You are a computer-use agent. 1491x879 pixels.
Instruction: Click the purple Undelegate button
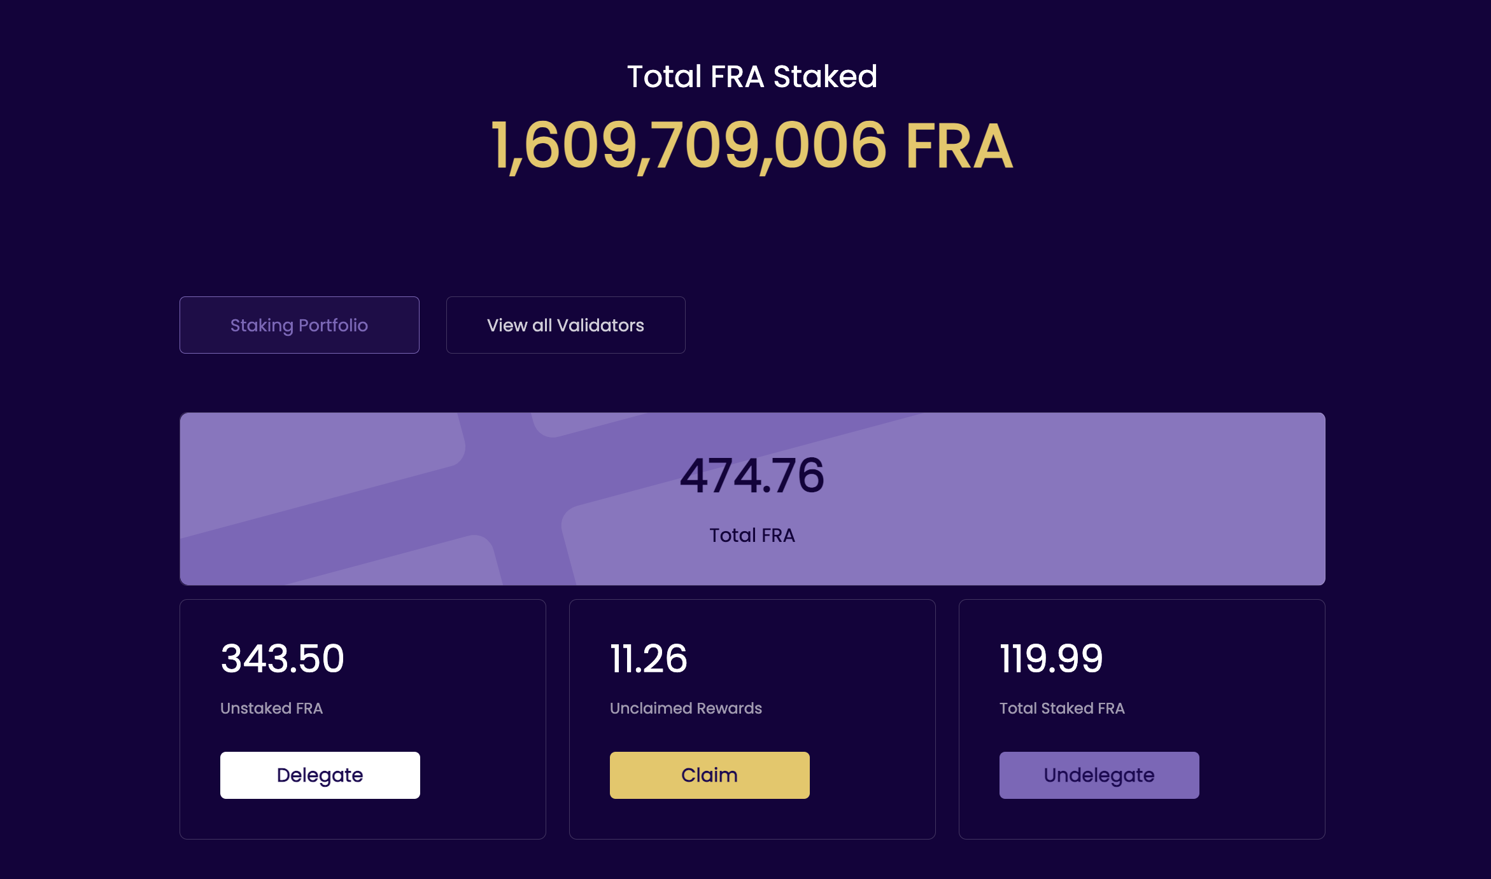[x=1099, y=775]
